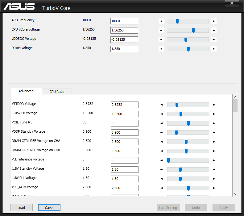The height and width of the screenshot is (216, 244).
Task: Increase VDDSOC Voltage with right arrow
Action: (x=214, y=39)
